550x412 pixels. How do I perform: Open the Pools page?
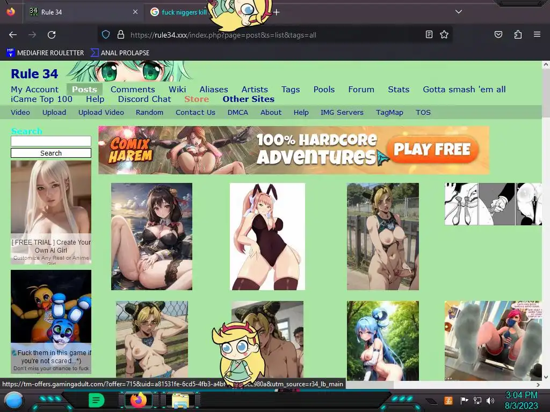324,90
